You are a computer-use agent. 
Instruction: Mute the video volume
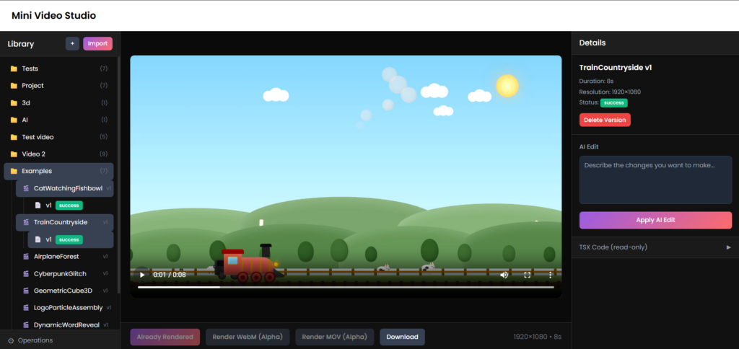(x=504, y=275)
